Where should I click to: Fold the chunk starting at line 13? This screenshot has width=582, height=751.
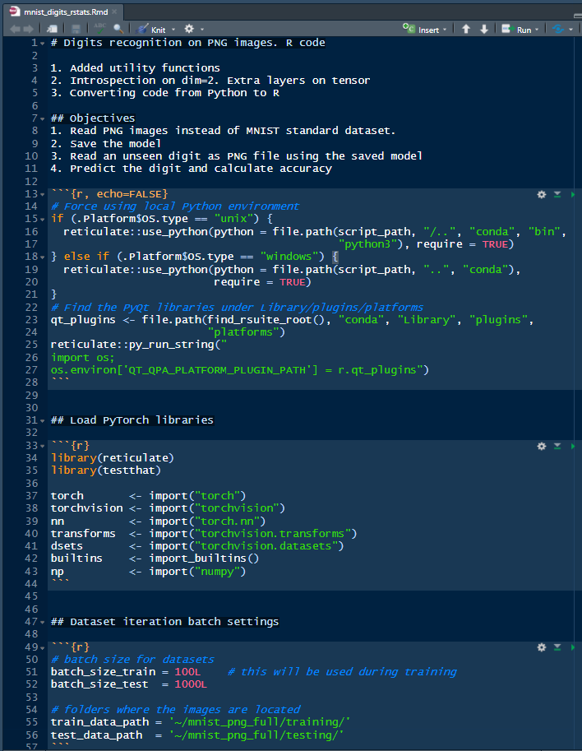[x=43, y=194]
